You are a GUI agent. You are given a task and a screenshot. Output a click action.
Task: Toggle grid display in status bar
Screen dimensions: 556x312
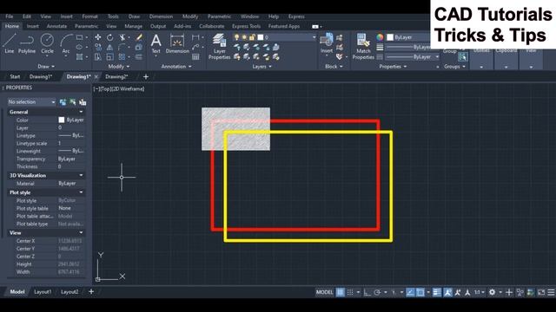(340, 292)
